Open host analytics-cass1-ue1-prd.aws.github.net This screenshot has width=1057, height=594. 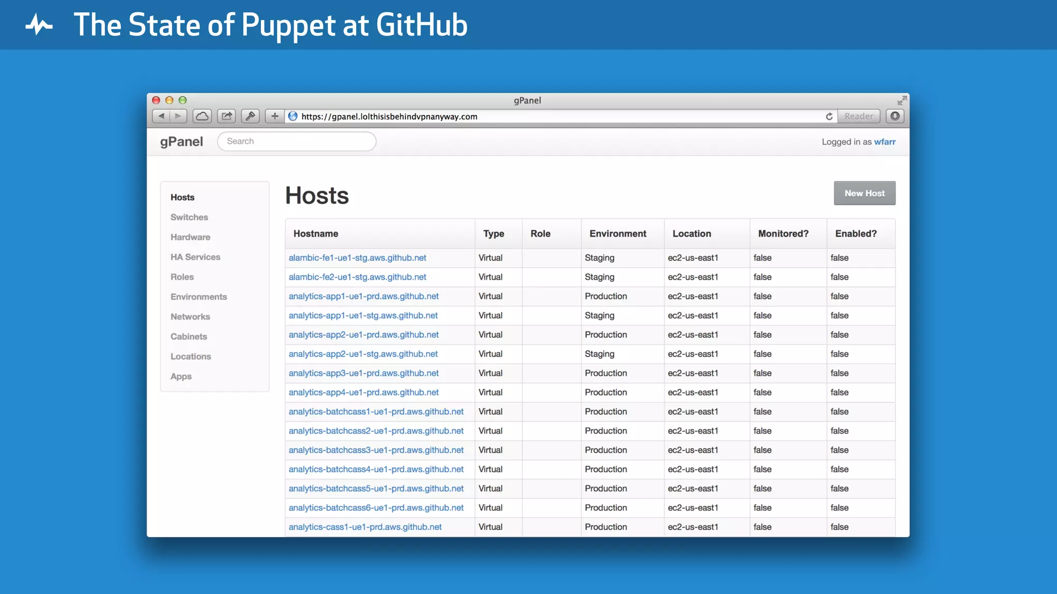pos(365,527)
